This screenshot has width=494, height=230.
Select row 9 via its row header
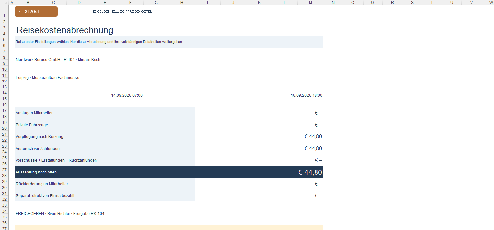coord(5,63)
